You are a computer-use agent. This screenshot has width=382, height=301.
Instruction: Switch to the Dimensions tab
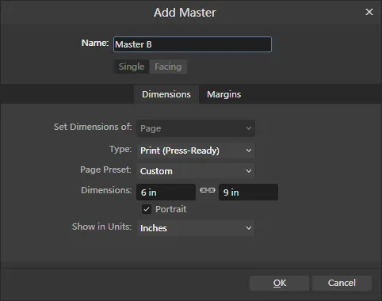point(166,94)
